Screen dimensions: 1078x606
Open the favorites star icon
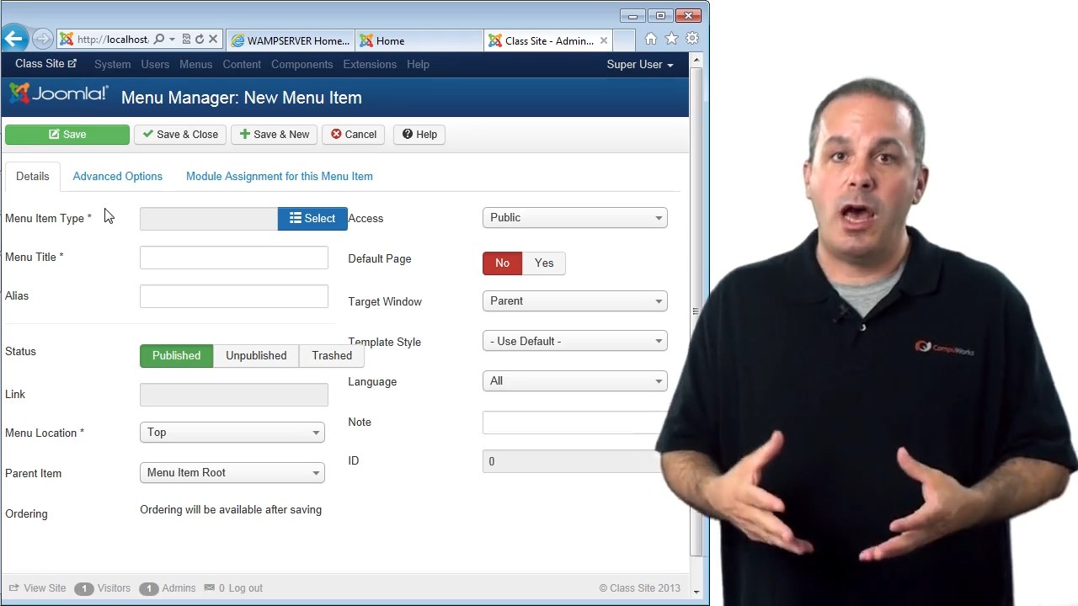(x=671, y=39)
